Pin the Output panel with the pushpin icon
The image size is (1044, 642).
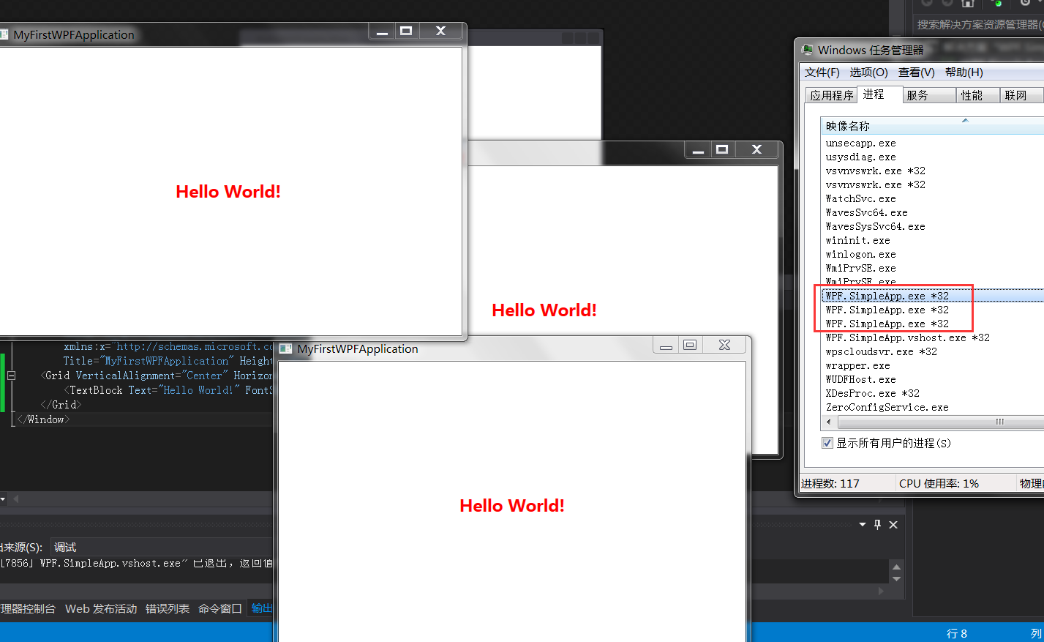click(878, 524)
